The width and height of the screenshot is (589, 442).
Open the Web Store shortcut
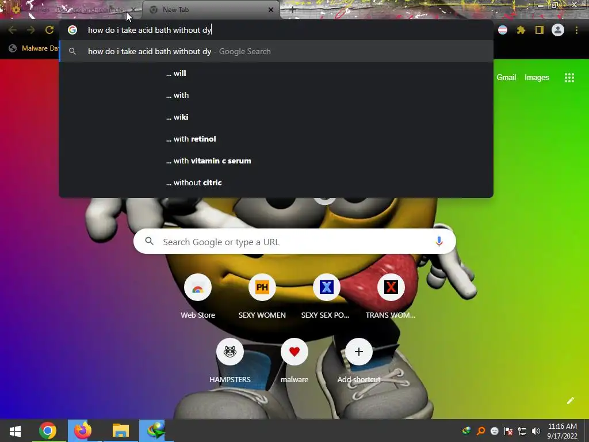pos(198,297)
